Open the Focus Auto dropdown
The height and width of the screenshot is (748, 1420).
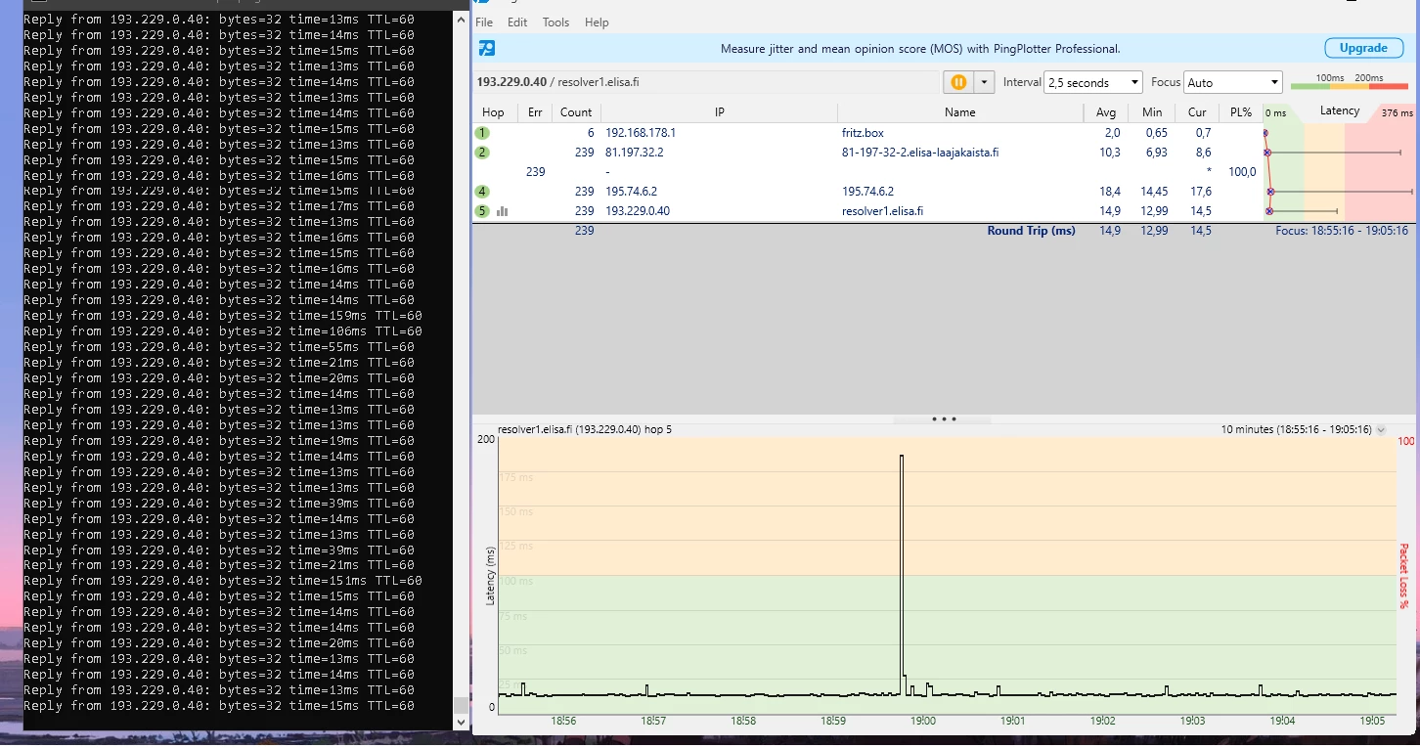[x=1232, y=83]
